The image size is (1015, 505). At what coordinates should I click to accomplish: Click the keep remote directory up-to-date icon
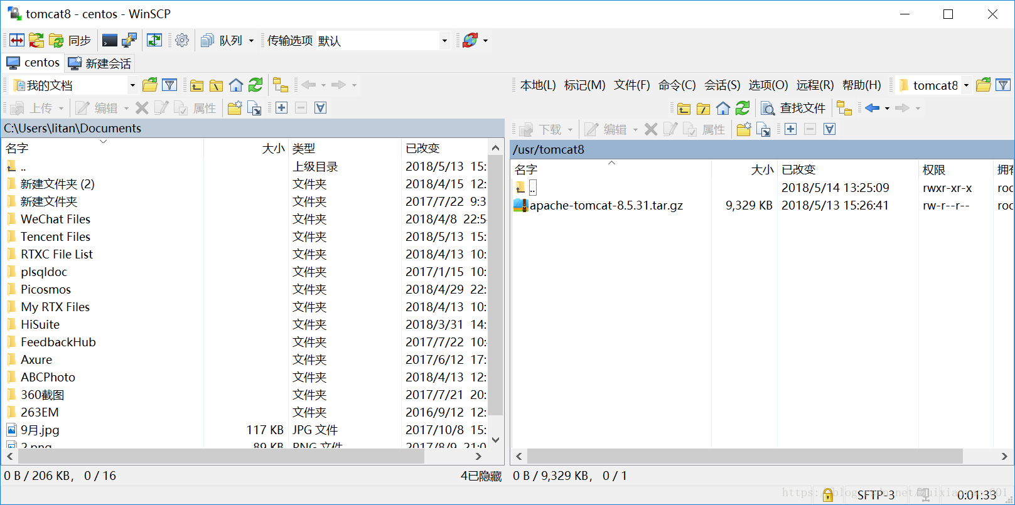[154, 41]
